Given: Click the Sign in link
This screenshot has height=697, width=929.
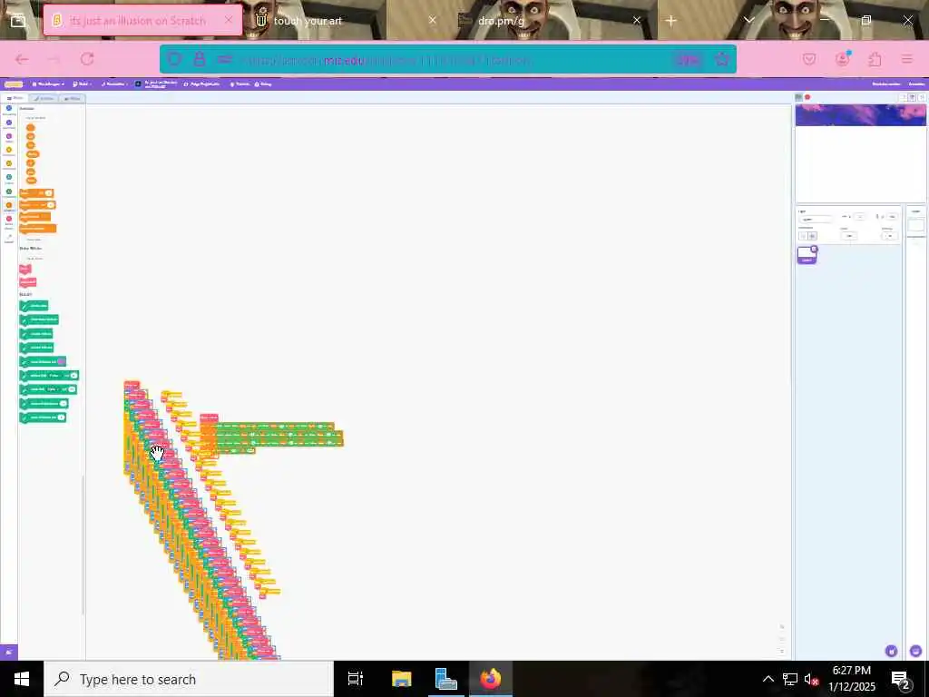Looking at the screenshot, I should 916,84.
